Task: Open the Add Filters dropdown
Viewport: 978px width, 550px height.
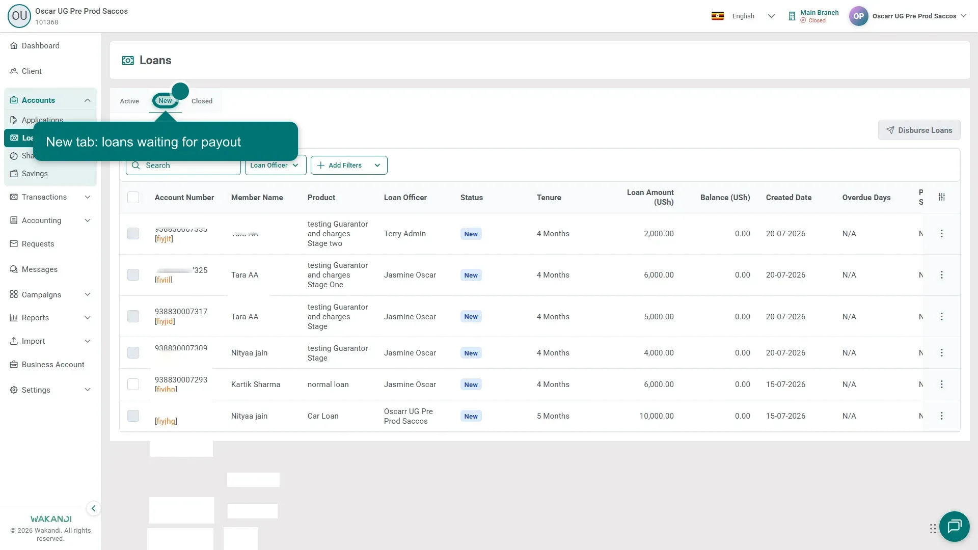Action: 349,166
